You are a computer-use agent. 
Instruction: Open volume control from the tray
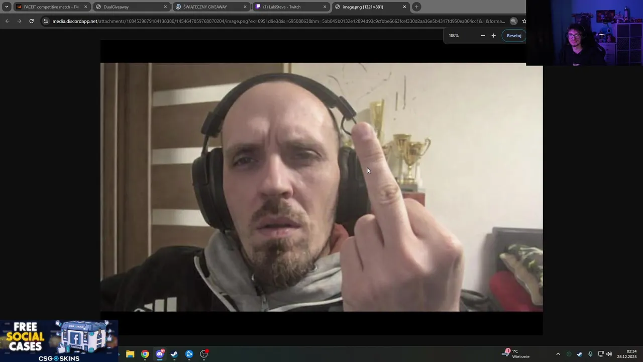coord(609,354)
